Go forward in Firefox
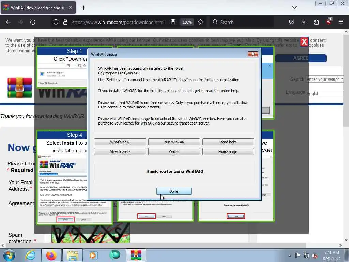The width and height of the screenshot is (349, 262). (x=20, y=22)
